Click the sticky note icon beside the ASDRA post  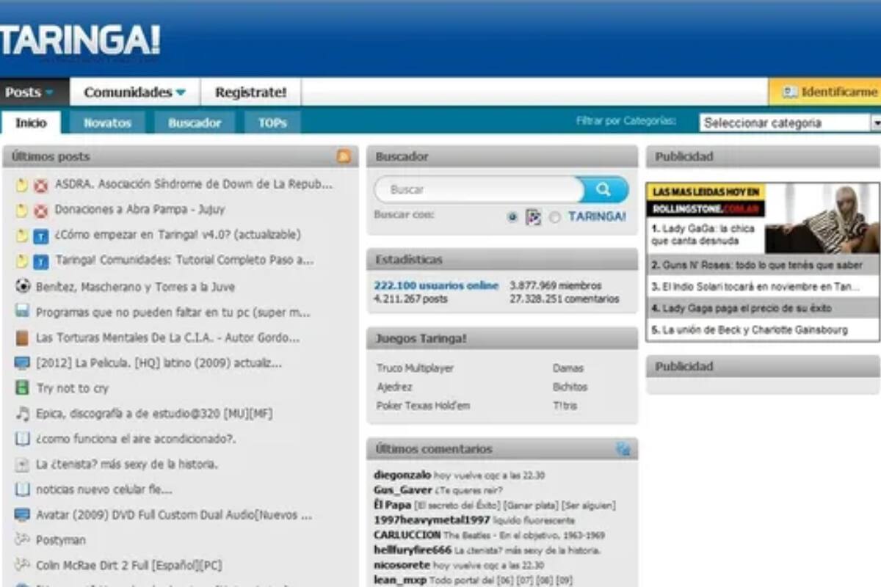coord(22,185)
